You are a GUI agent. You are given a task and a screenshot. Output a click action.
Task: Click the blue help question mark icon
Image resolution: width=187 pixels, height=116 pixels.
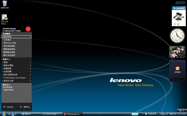point(183,110)
